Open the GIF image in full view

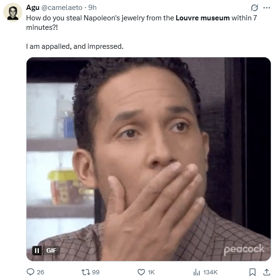(149, 159)
